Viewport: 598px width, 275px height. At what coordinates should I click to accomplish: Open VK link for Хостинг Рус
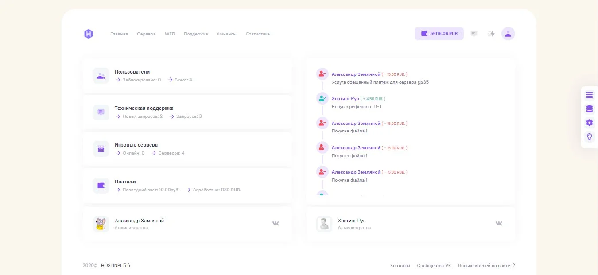[499, 224]
